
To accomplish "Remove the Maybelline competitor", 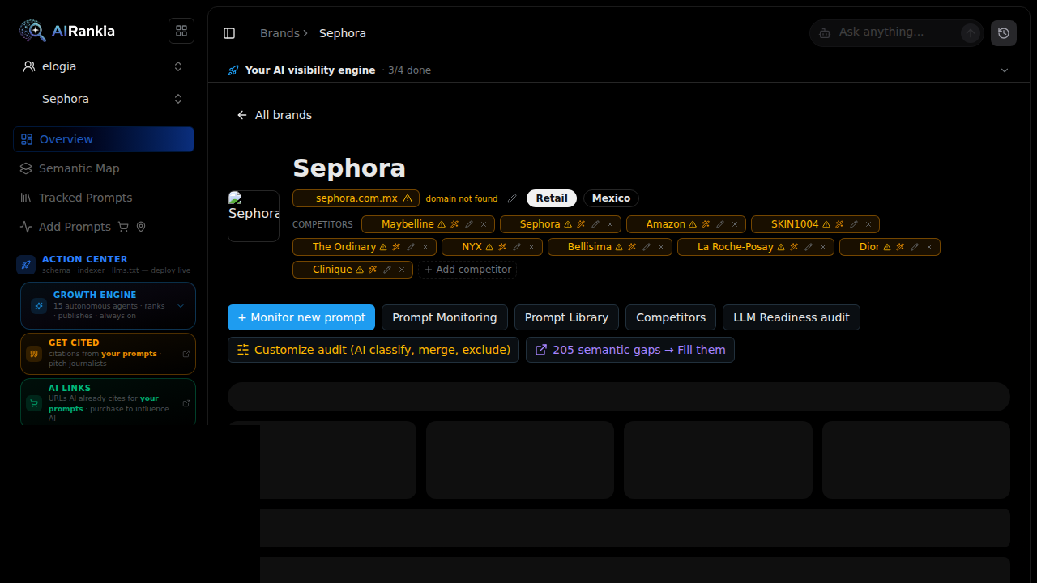I will tap(484, 224).
